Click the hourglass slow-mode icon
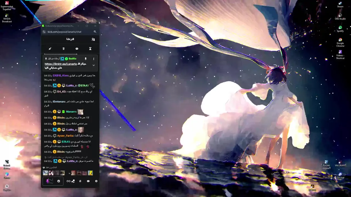351x197 pixels. click(90, 49)
